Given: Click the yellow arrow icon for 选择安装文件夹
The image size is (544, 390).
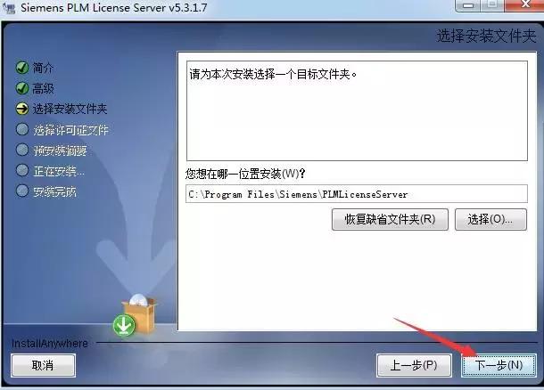Looking at the screenshot, I should (x=22, y=109).
